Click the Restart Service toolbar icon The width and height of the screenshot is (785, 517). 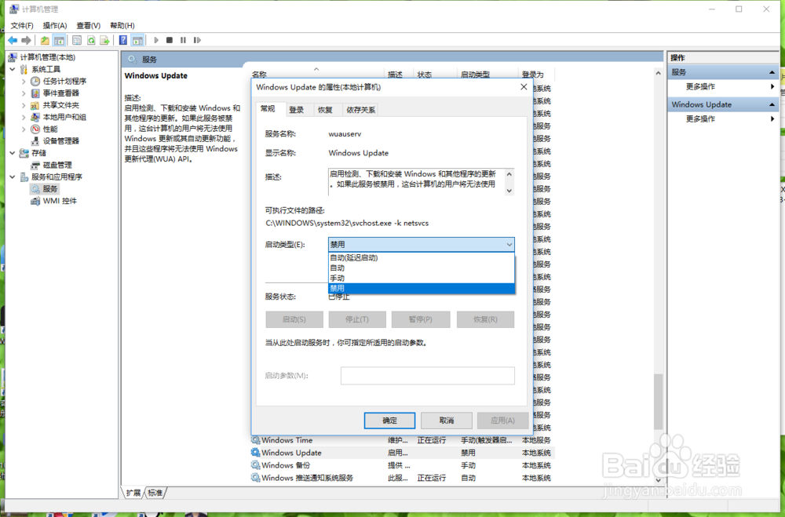pyautogui.click(x=197, y=40)
